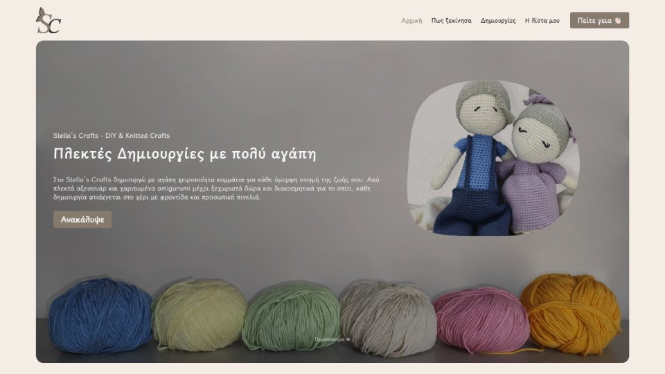Click the green yarn ball
The image size is (665, 374).
[292, 316]
